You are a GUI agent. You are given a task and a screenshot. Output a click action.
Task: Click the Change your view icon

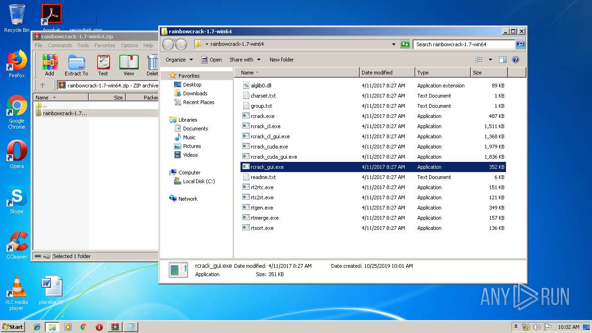[x=479, y=60]
